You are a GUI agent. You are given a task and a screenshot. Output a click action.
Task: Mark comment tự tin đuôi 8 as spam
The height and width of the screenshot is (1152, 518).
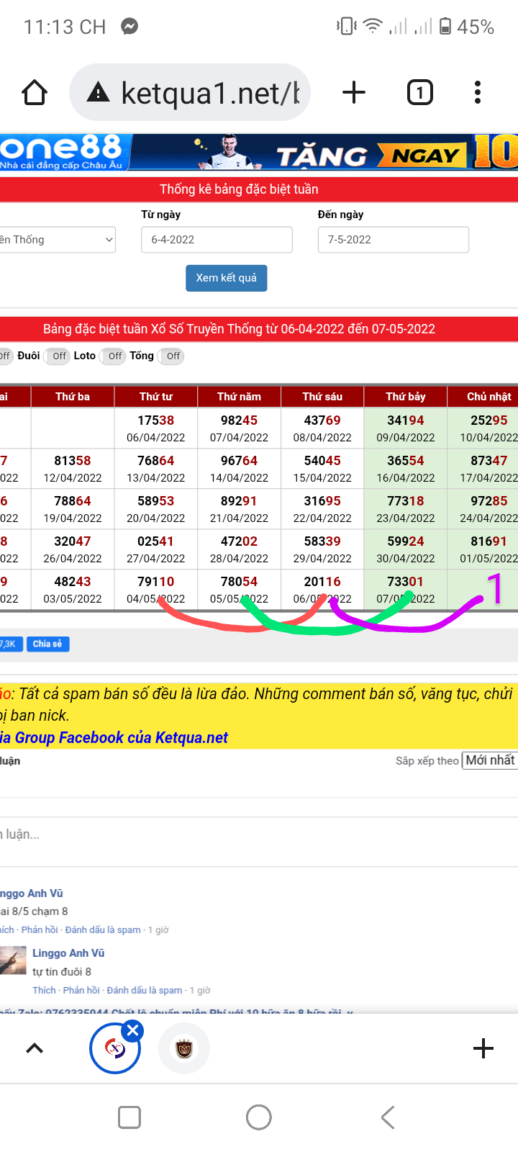click(145, 990)
